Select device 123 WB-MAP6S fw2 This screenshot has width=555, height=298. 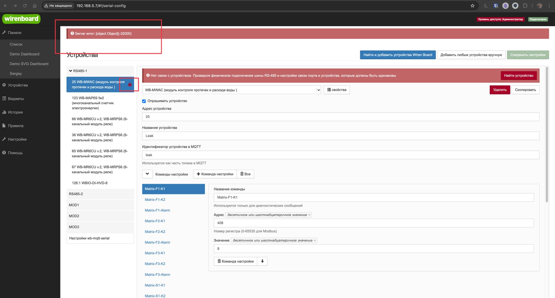100,103
